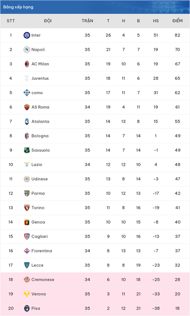Select the Udinese club crest
The image size is (190, 316).
[27, 179]
